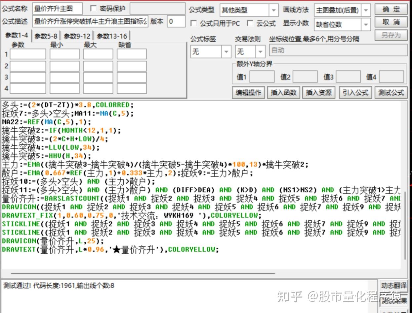Switch to the 参数5-8 tab
The image size is (412, 313).
tap(46, 36)
